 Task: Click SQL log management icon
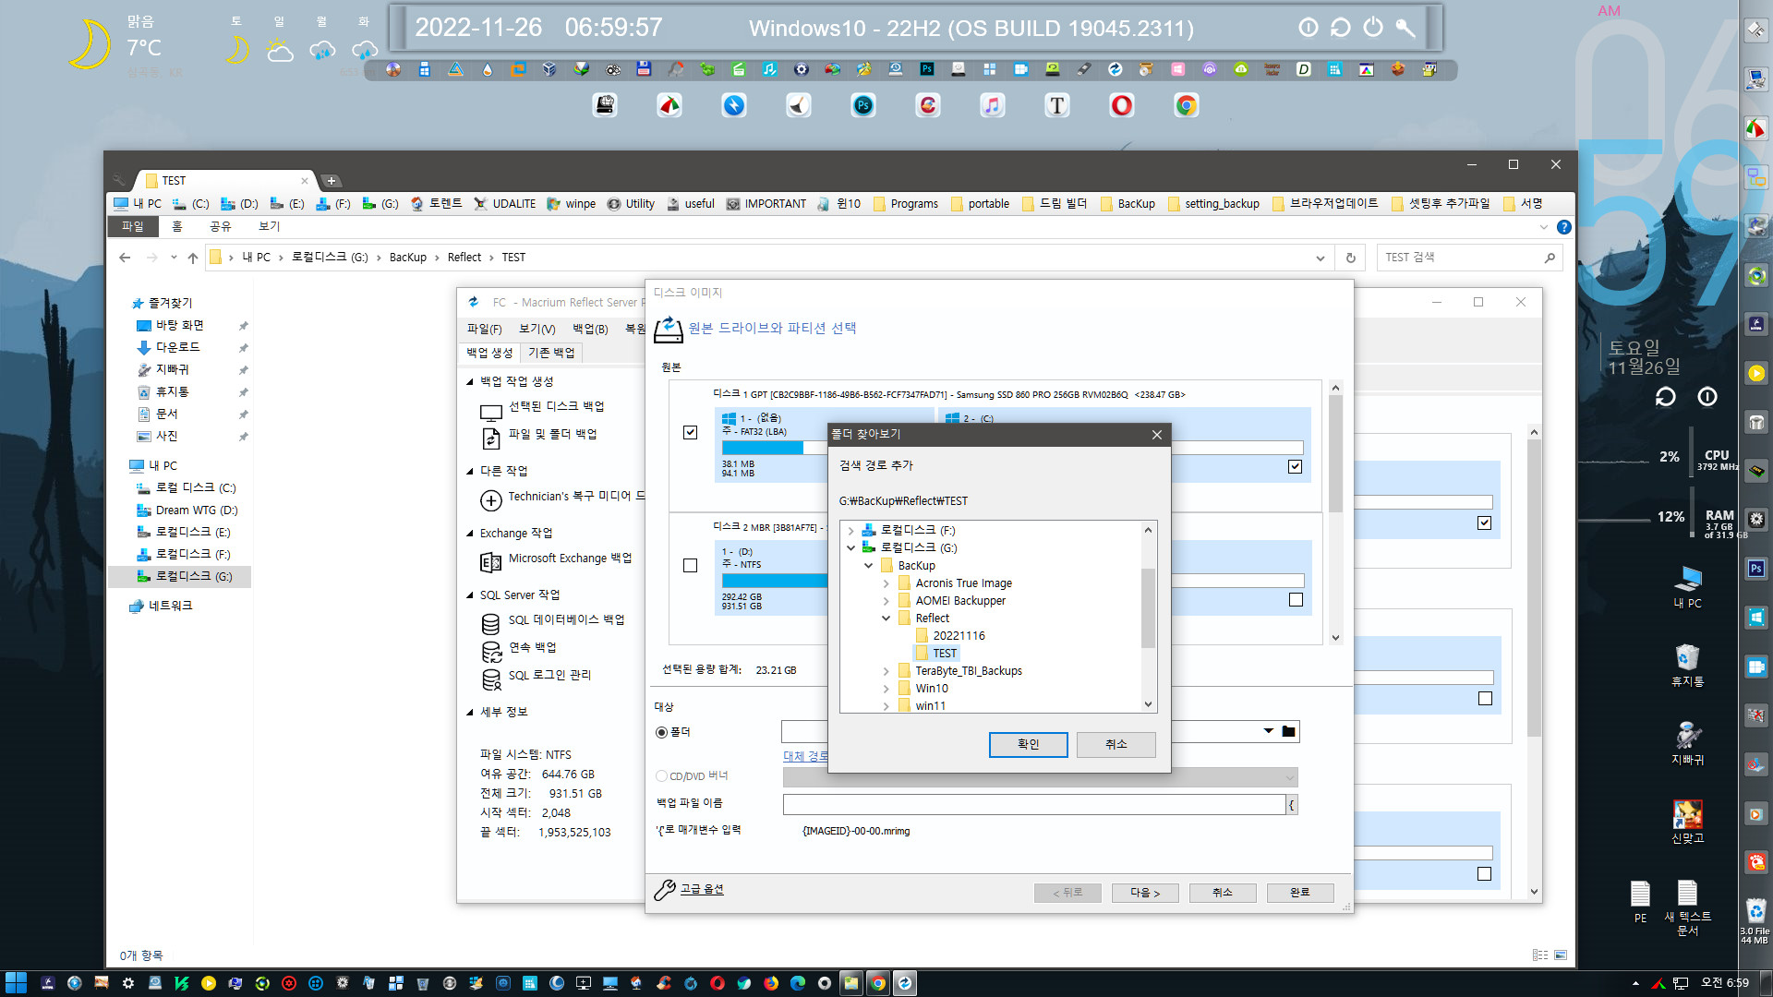(x=491, y=679)
